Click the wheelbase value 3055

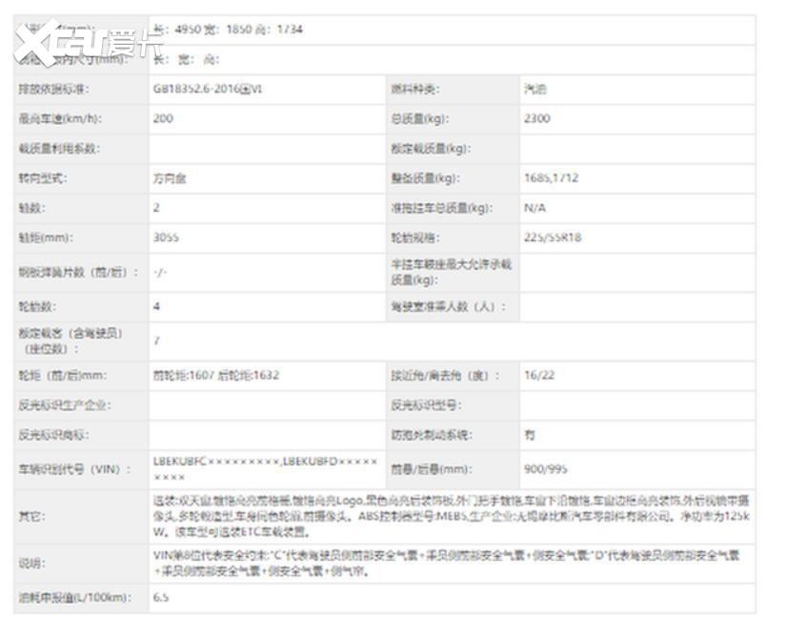point(166,238)
